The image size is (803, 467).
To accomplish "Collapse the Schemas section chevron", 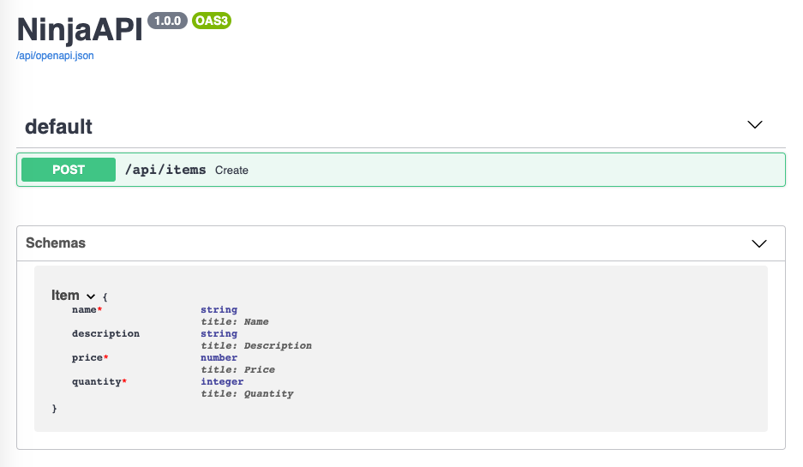I will point(759,243).
